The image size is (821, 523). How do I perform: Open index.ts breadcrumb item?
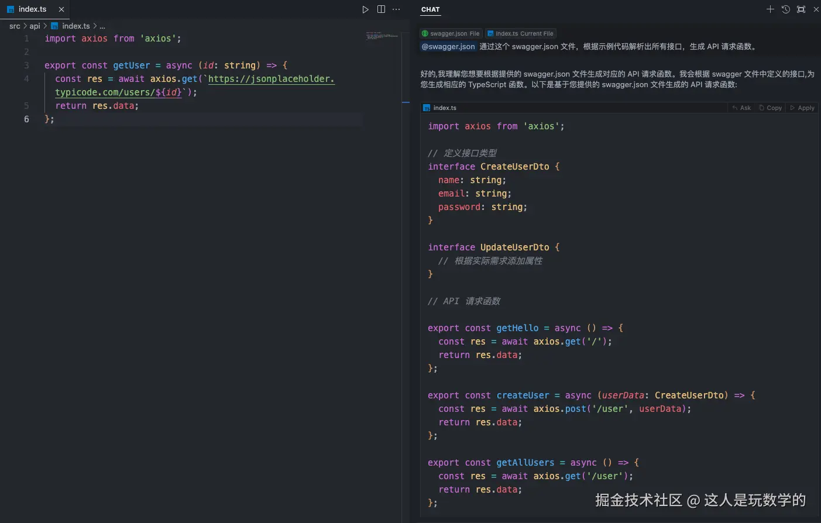click(x=70, y=26)
